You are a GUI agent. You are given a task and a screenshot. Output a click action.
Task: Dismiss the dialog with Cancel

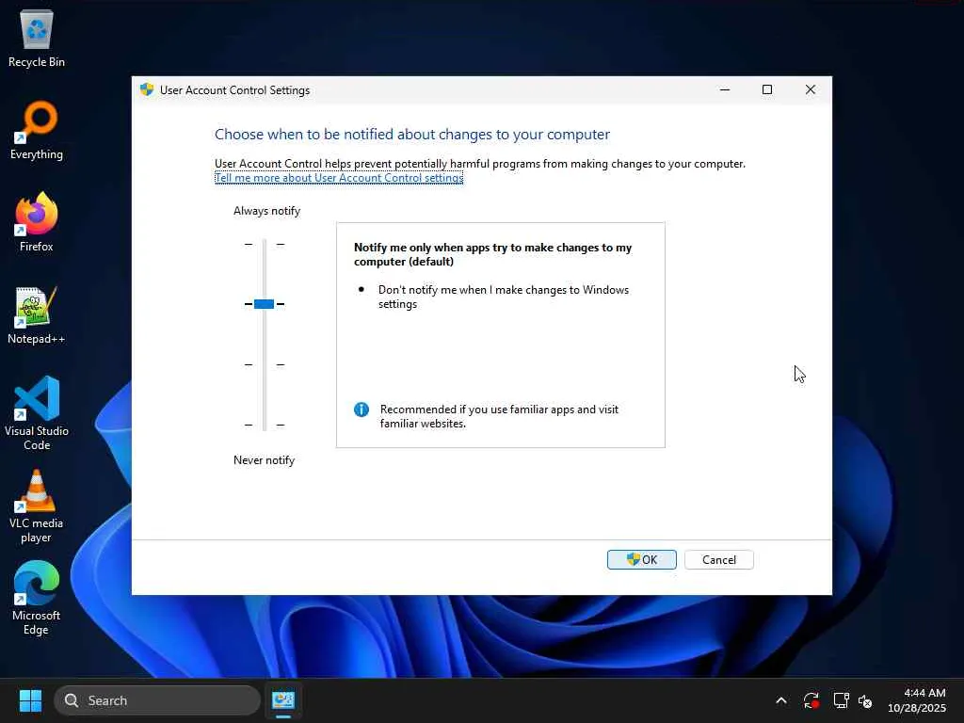(718, 559)
